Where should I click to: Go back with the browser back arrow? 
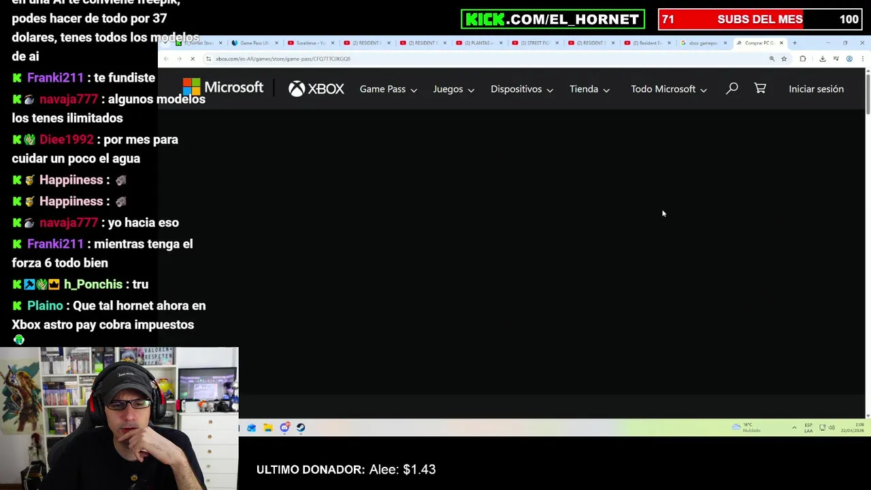tap(166, 59)
